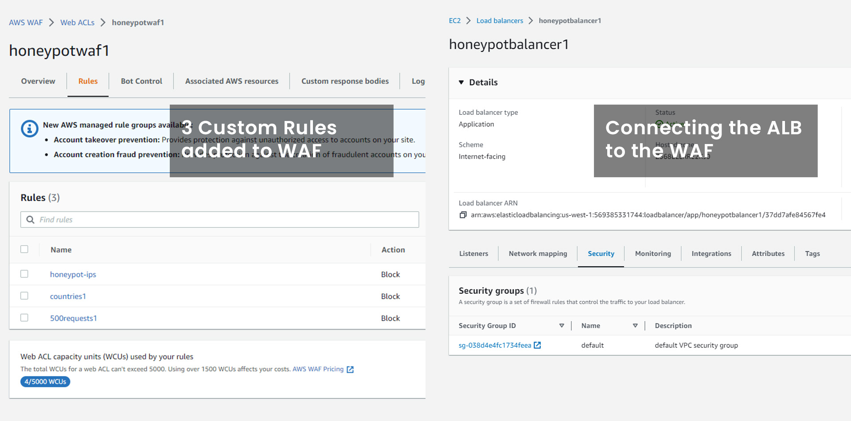Open external link icon beside security group ID
Screen dimensions: 851x421
(537, 345)
